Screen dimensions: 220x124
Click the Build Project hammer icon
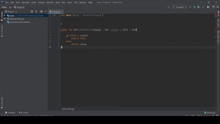tap(169, 7)
